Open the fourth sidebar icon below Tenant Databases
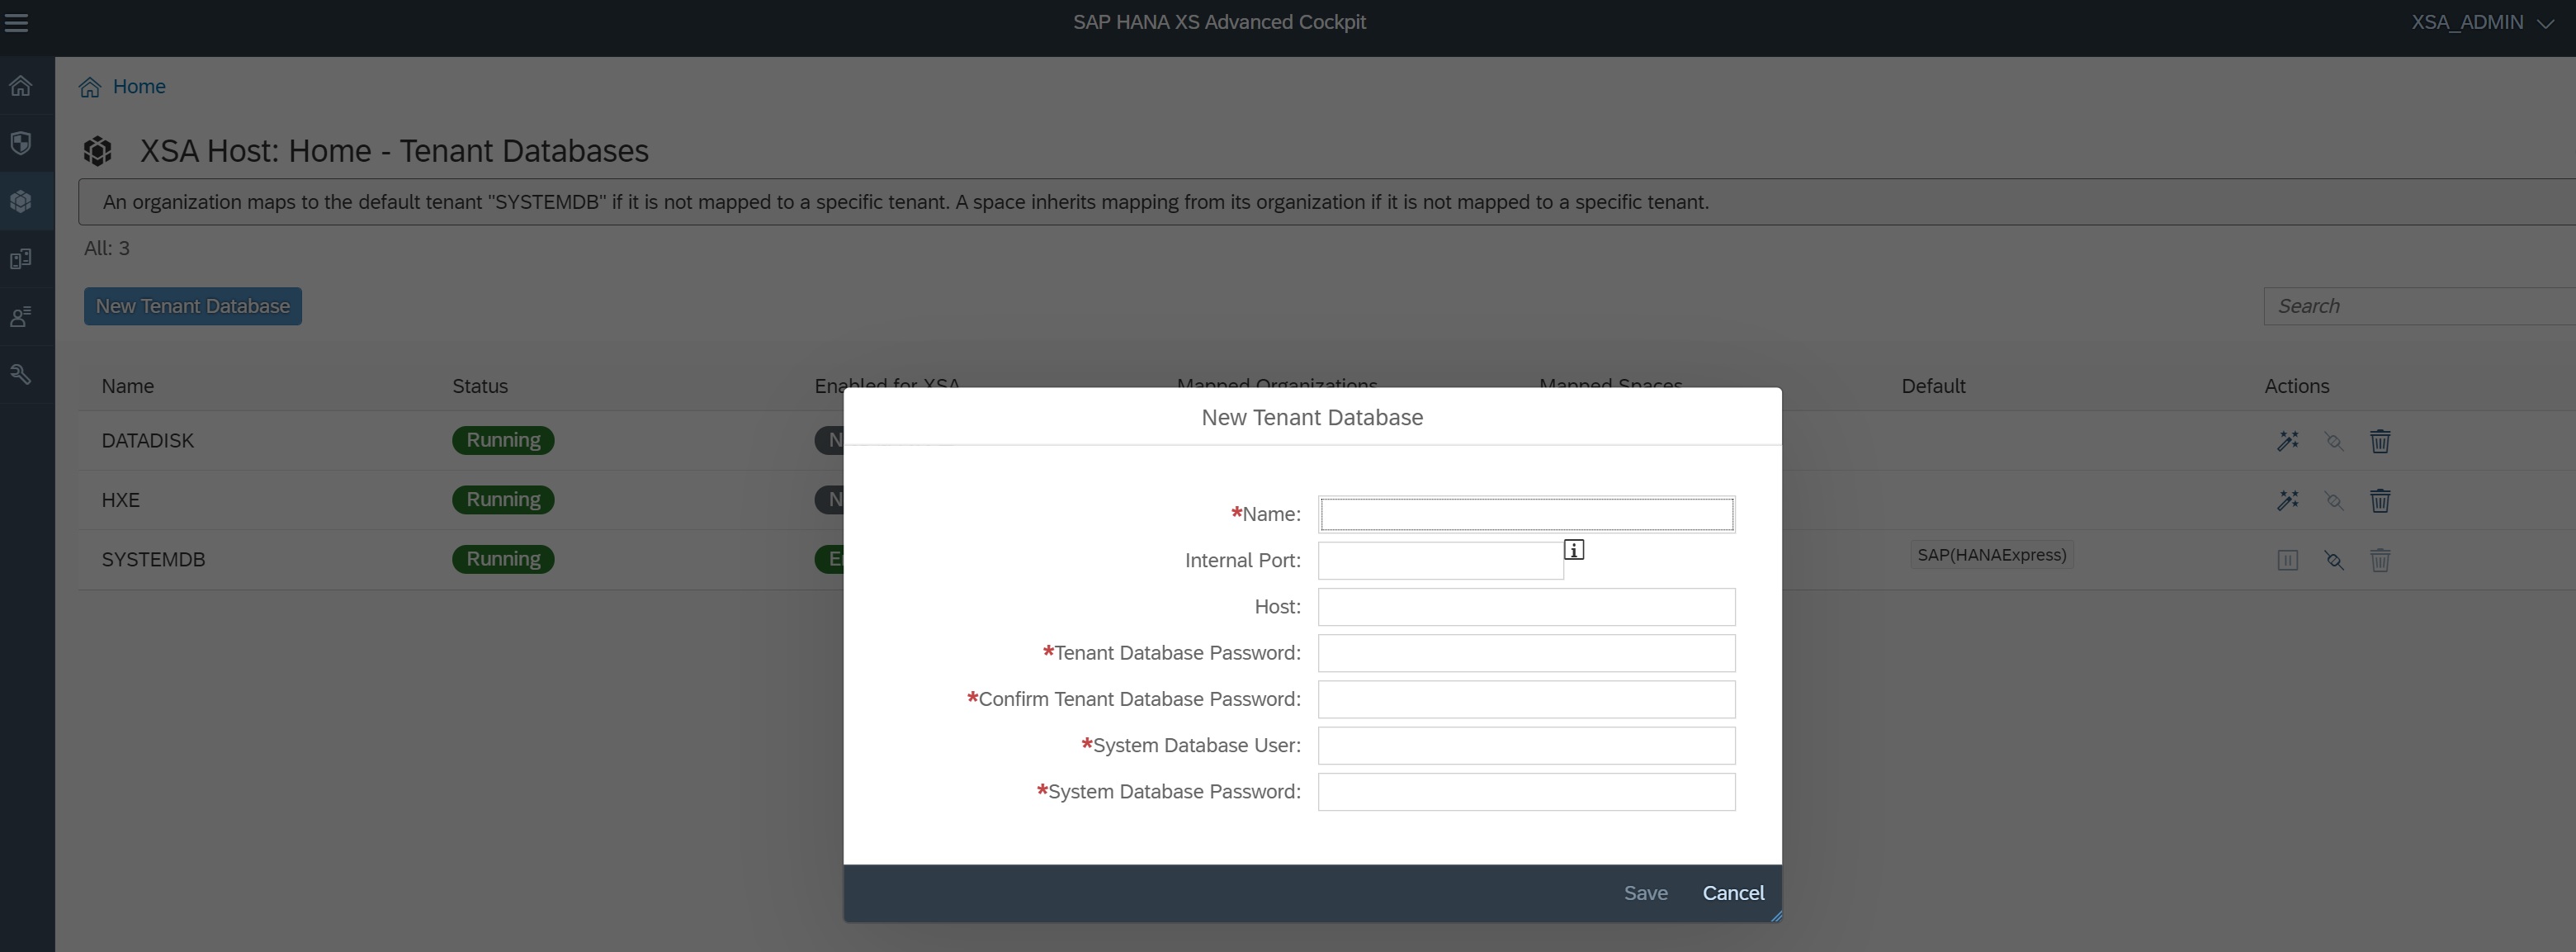This screenshot has width=2576, height=952. click(x=21, y=259)
